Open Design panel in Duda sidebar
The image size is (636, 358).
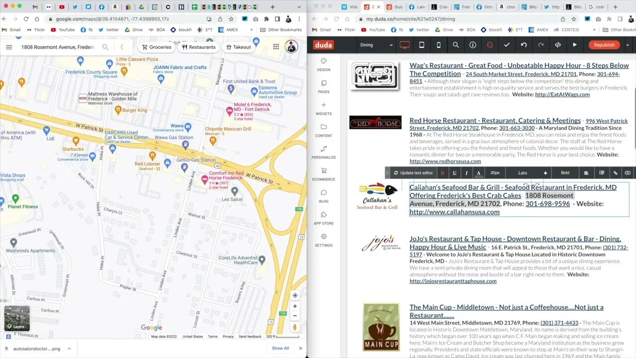[x=323, y=65]
